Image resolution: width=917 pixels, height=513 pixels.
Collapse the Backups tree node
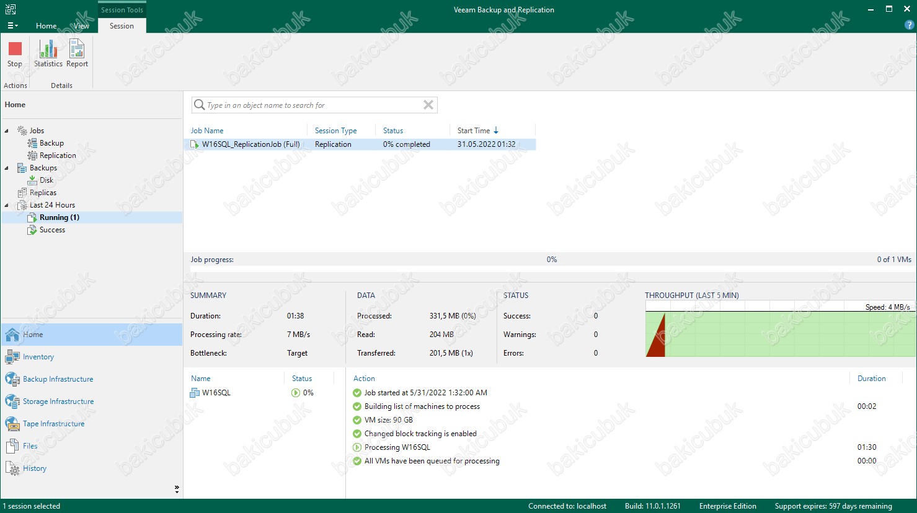point(7,168)
